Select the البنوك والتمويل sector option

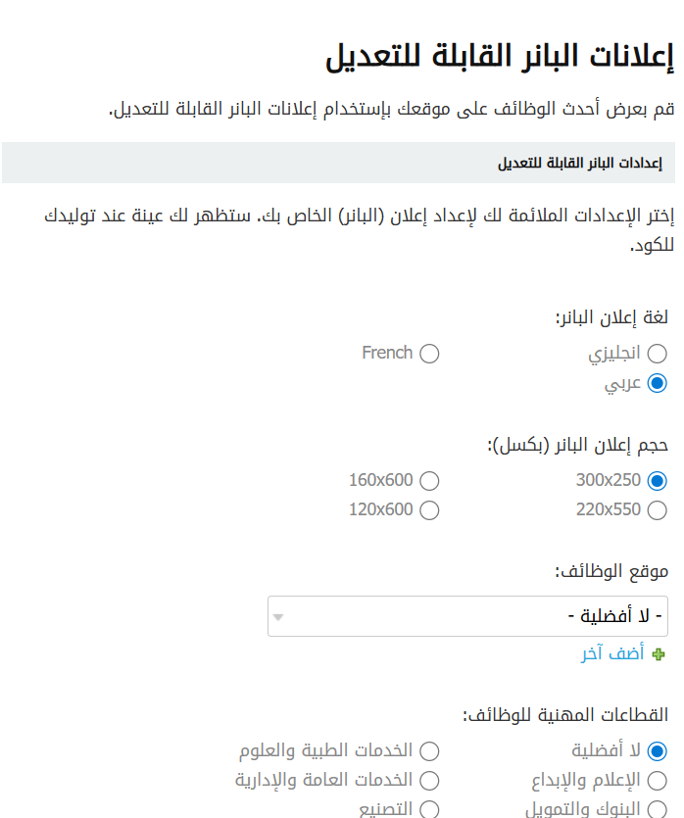tap(658, 809)
